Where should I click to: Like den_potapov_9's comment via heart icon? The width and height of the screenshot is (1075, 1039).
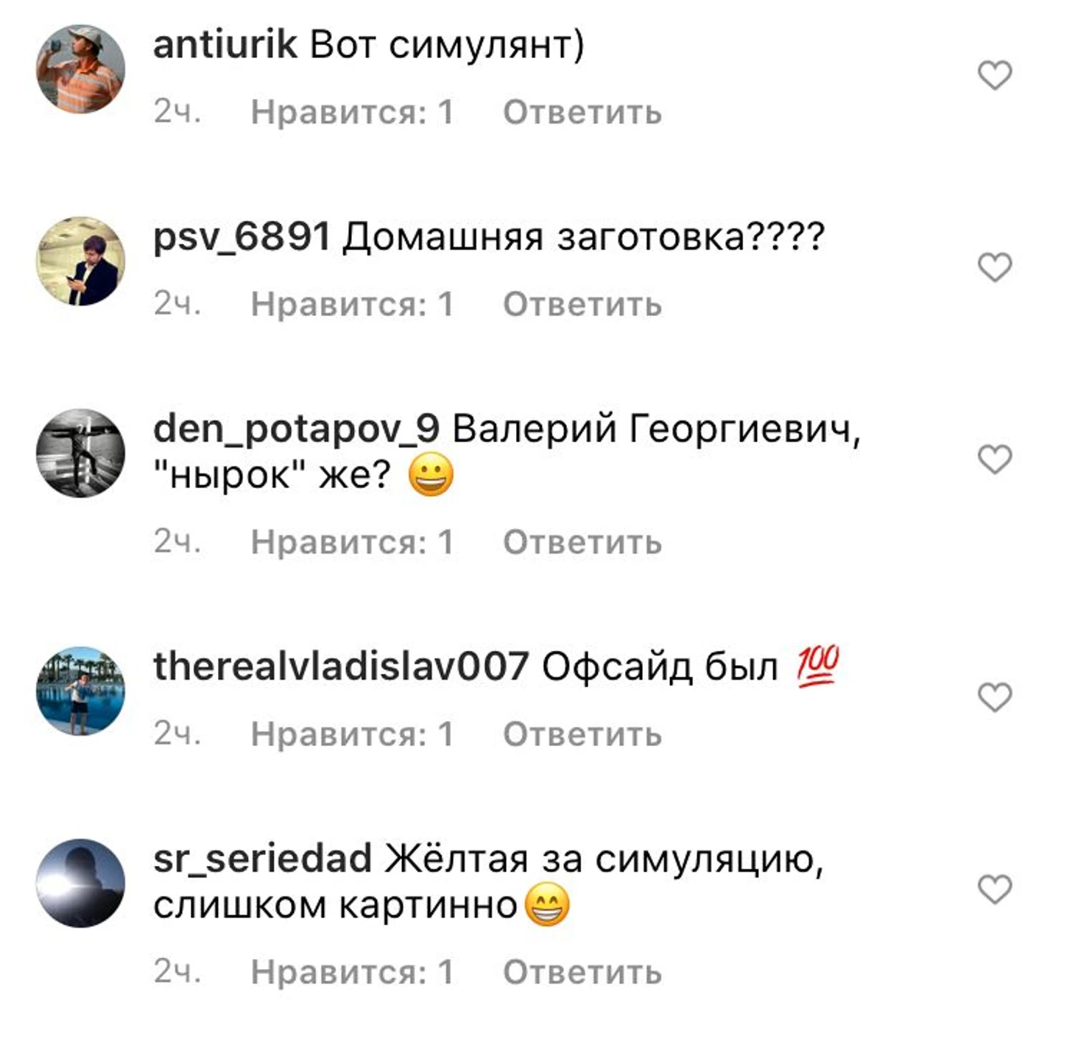tap(995, 459)
